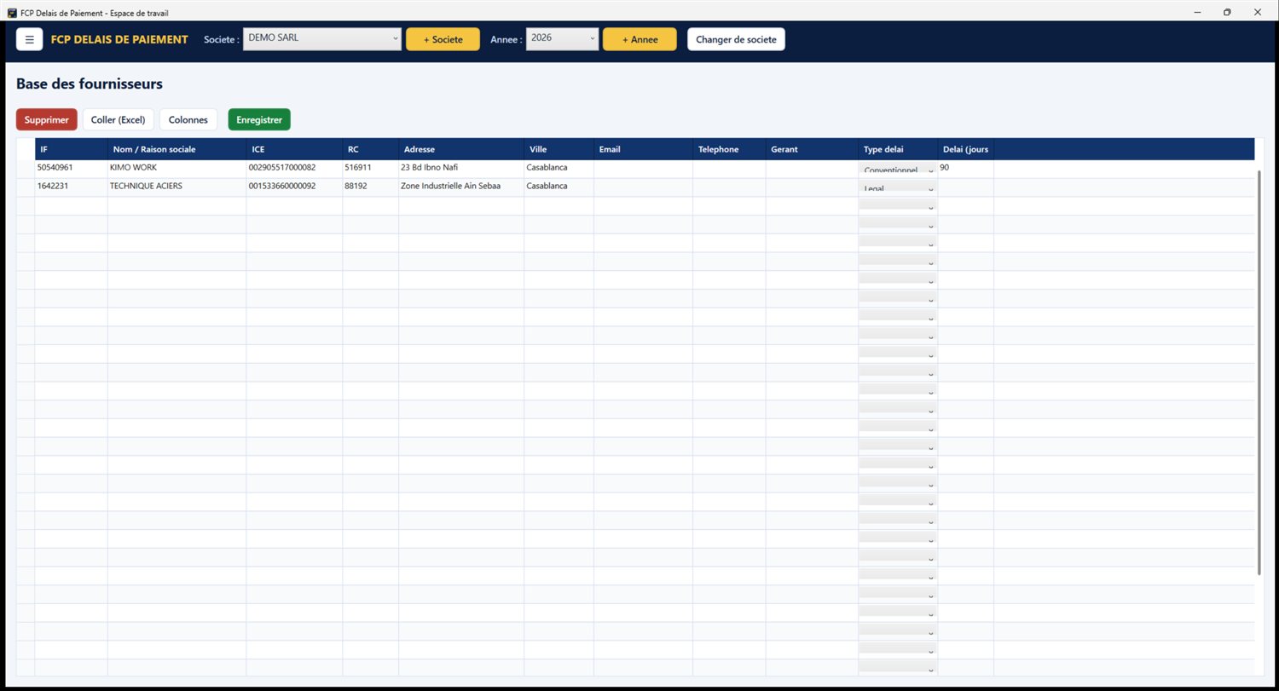Screen dimensions: 1279x691
Task: Restore down the application window
Action: [x=1227, y=12]
